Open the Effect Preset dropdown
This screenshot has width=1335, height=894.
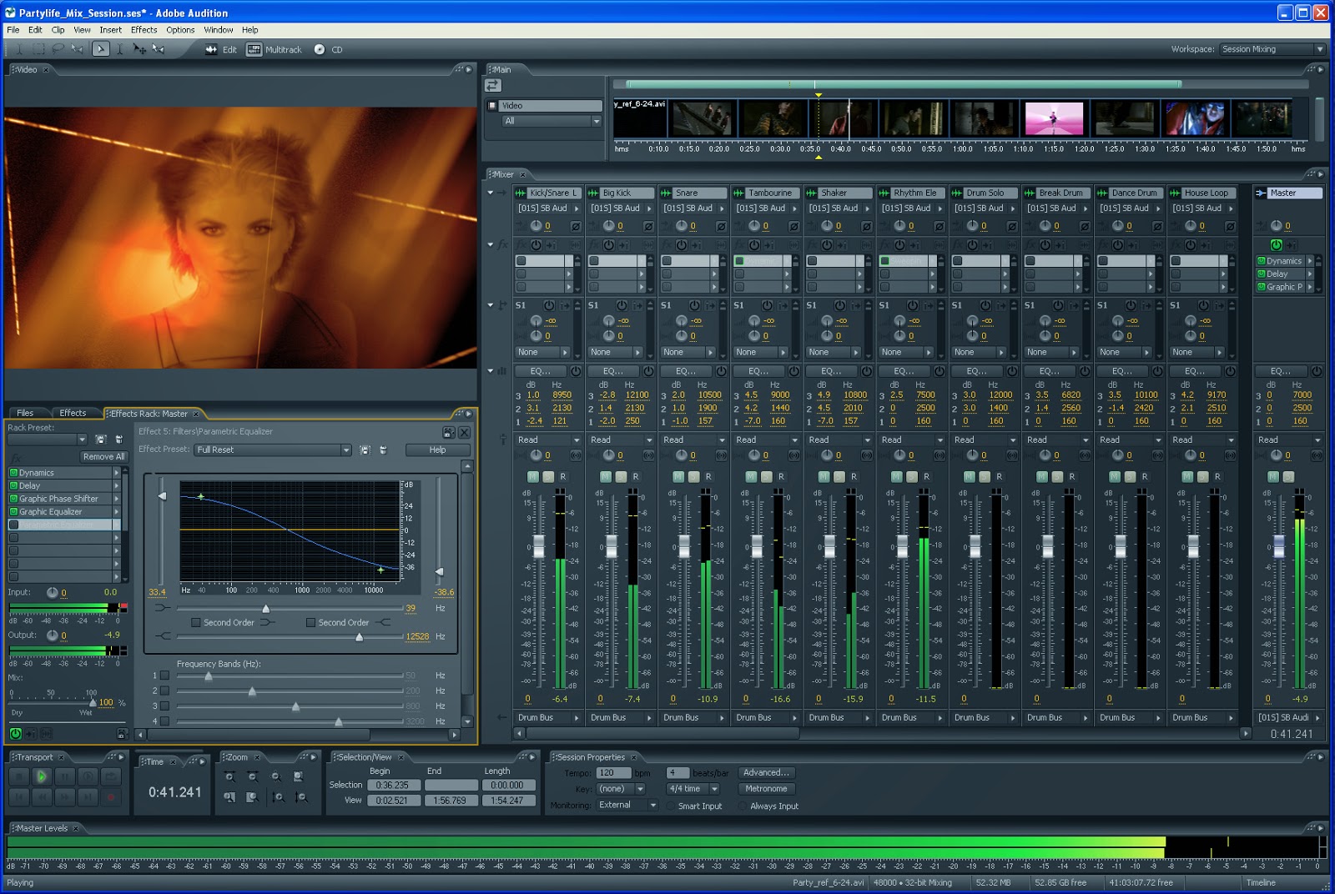[x=345, y=450]
